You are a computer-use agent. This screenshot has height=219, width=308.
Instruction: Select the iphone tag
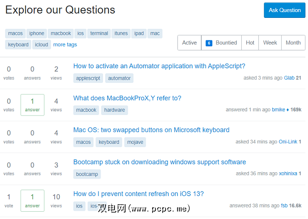point(37,33)
